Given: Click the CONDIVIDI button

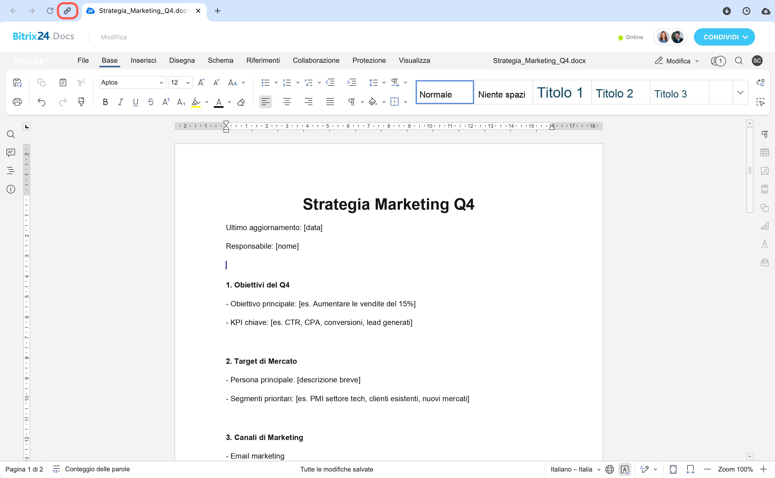Looking at the screenshot, I should 724,37.
